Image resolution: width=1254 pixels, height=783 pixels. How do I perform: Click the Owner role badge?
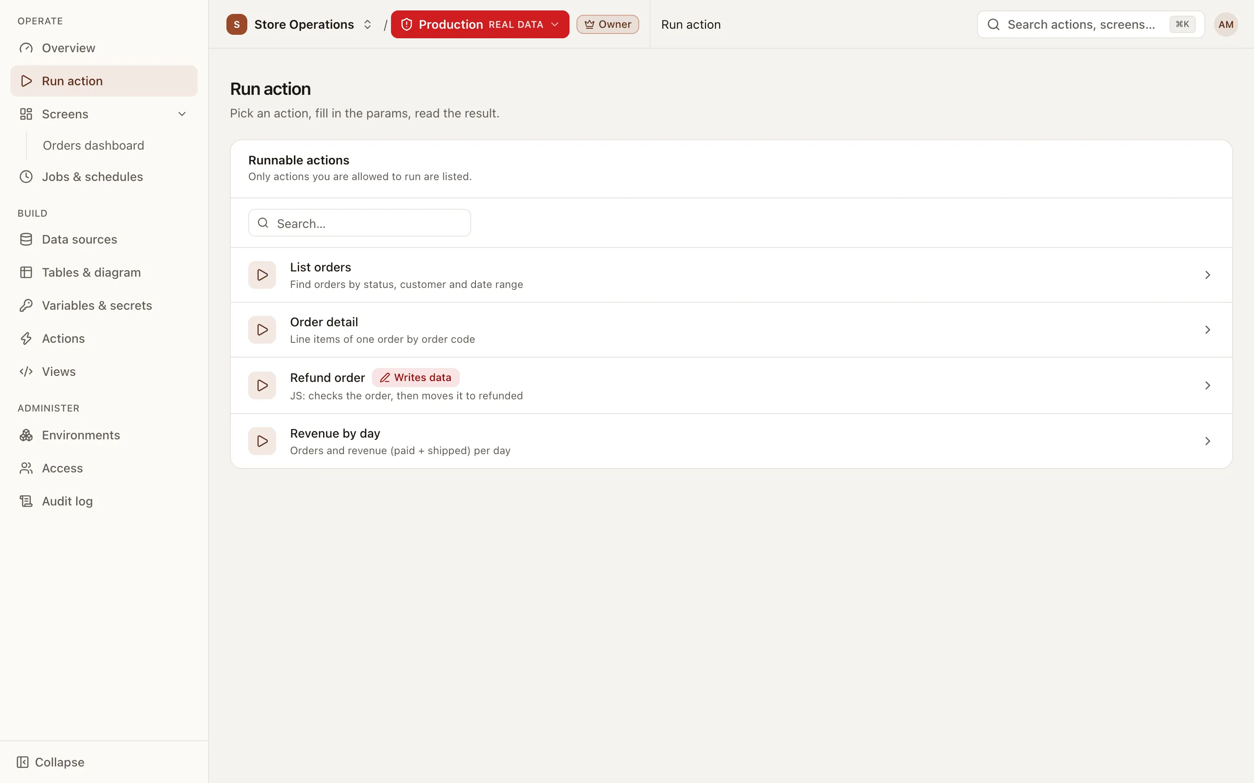607,24
